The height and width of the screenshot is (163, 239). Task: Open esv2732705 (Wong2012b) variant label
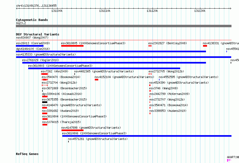pos(166,71)
